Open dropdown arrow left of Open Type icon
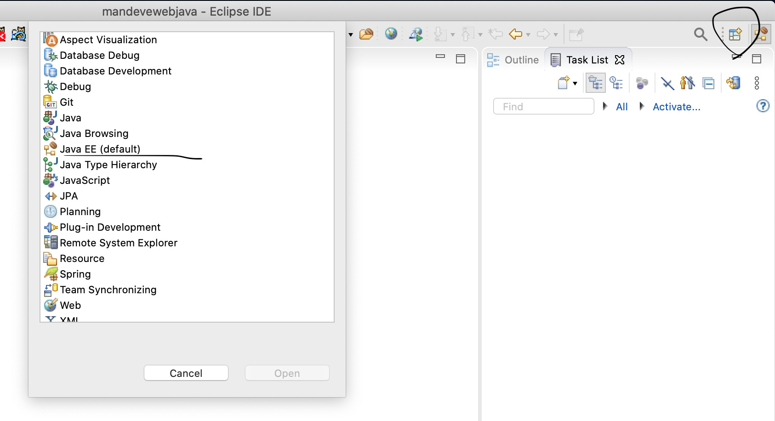This screenshot has width=775, height=421. click(x=351, y=35)
